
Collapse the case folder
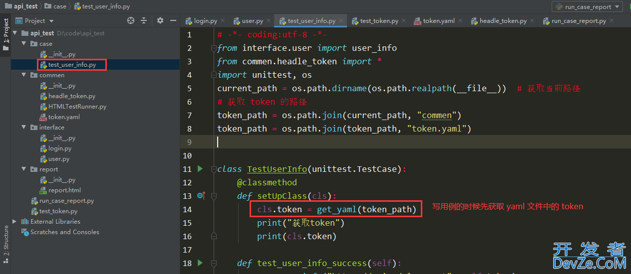click(23, 44)
